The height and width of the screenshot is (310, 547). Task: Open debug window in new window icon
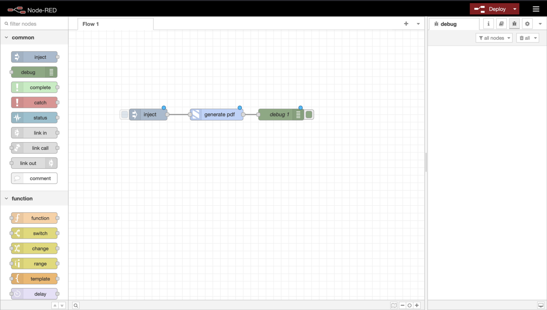click(x=541, y=305)
